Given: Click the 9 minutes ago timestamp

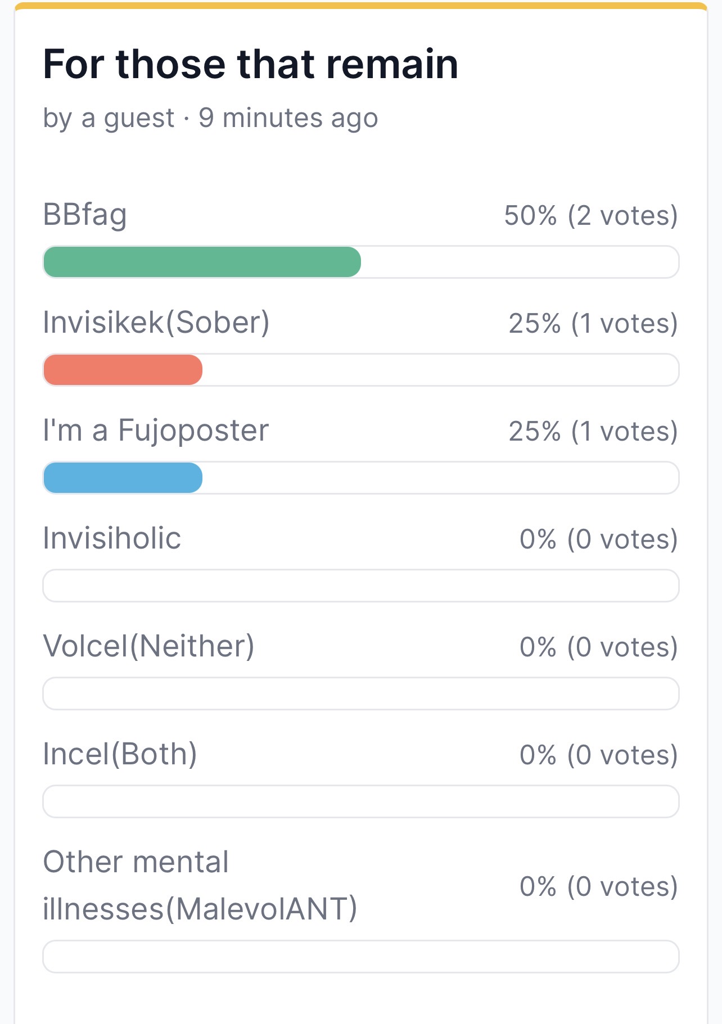Looking at the screenshot, I should 288,119.
